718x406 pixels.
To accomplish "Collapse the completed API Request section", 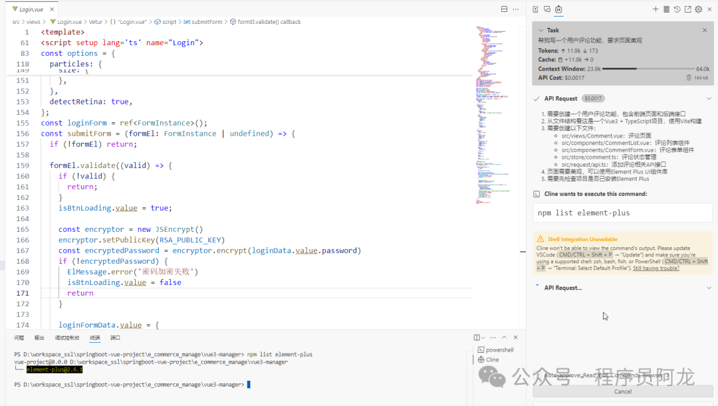I will (x=709, y=98).
